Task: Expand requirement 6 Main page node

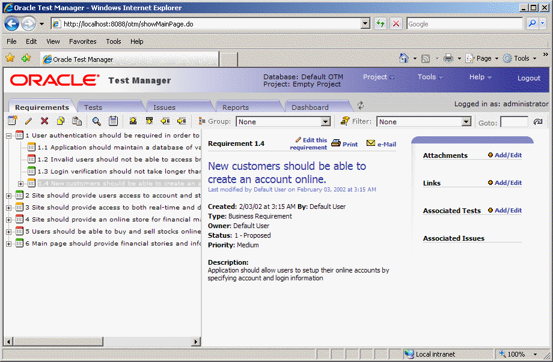Action: coord(9,244)
